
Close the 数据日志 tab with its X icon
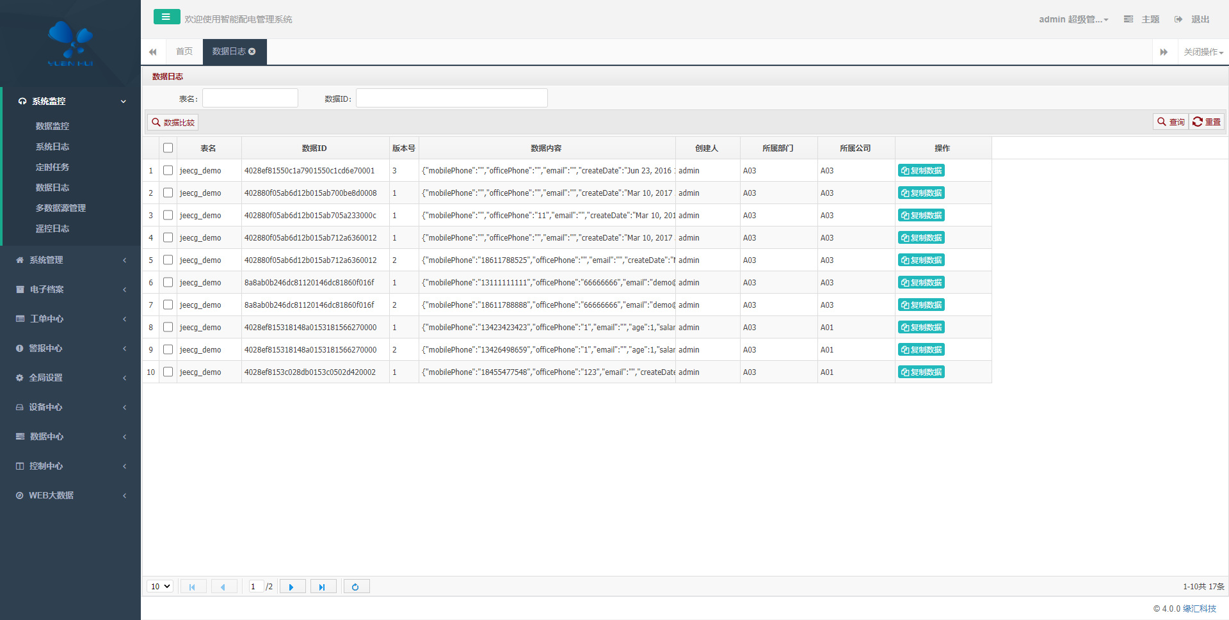tap(252, 52)
